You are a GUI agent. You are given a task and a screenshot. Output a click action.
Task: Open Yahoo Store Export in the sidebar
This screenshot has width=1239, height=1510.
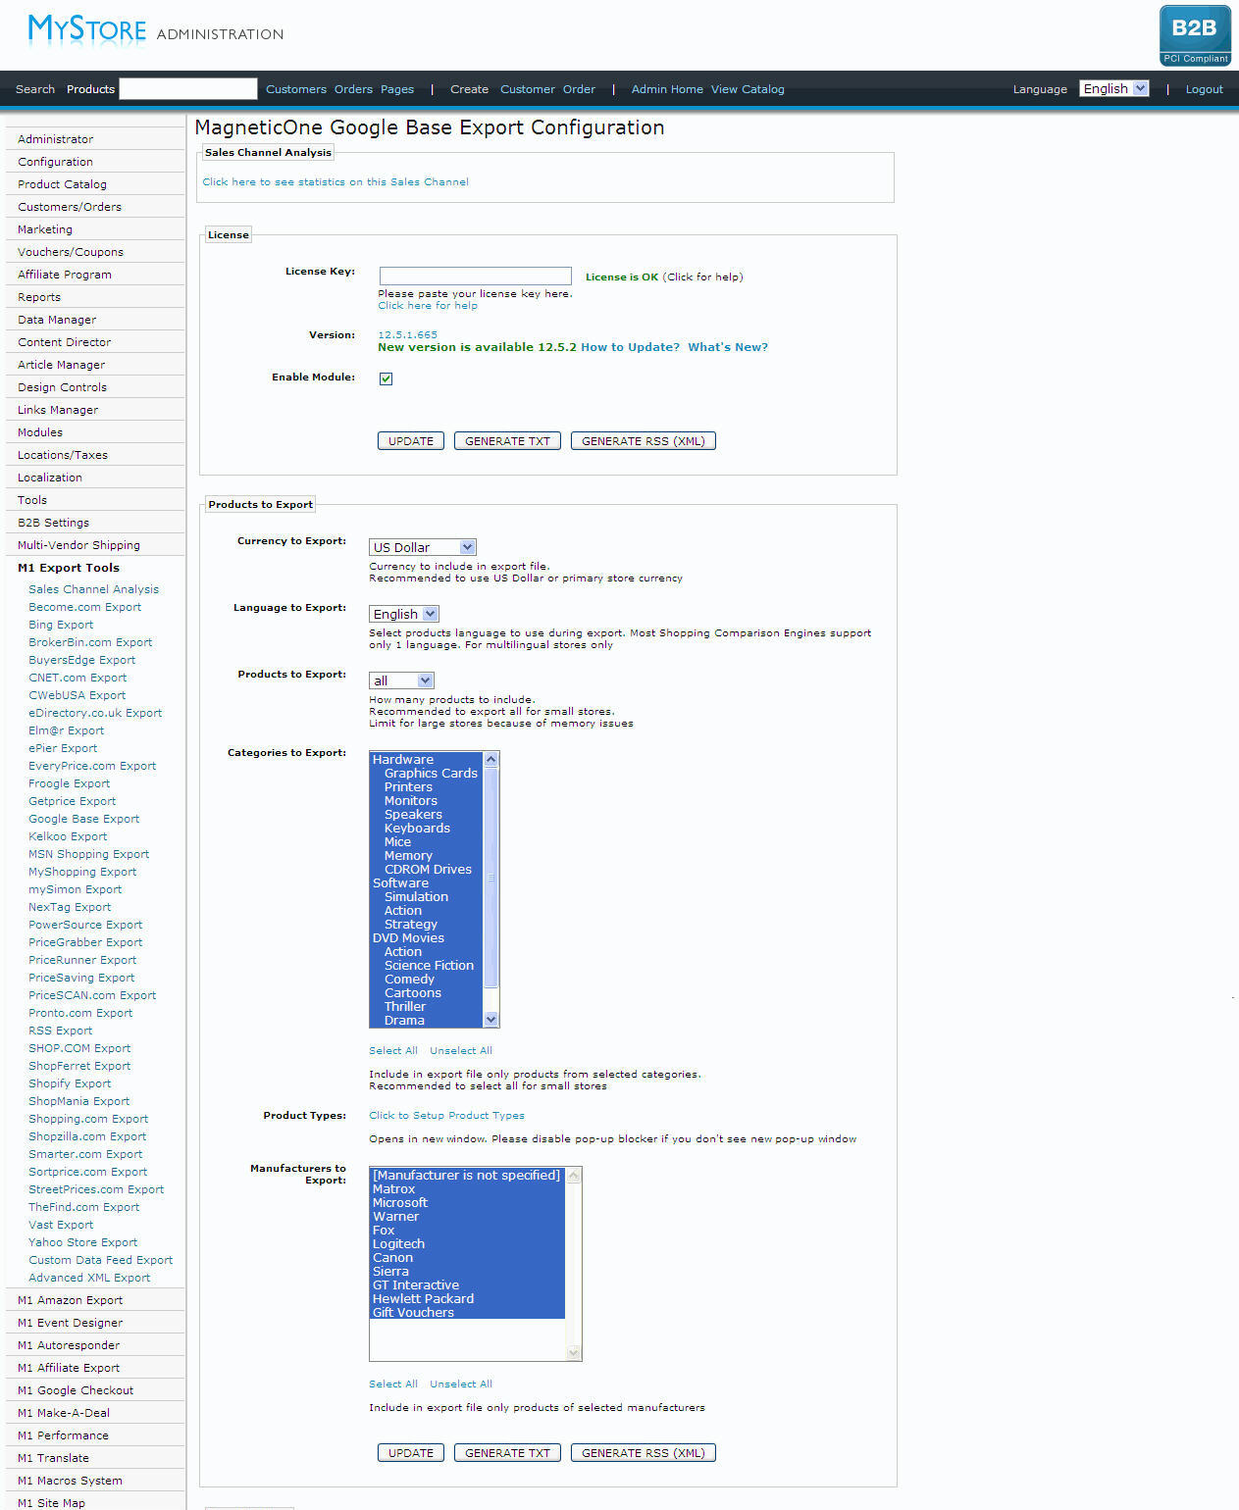point(82,1242)
